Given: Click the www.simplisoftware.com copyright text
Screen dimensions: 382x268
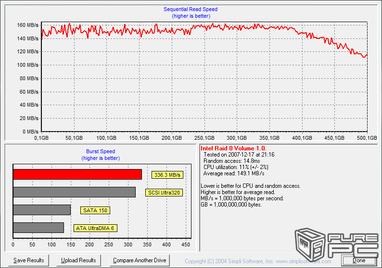Looking at the screenshot, I should click(258, 261).
